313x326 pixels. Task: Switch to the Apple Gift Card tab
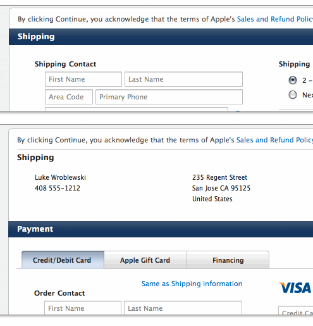tap(145, 260)
